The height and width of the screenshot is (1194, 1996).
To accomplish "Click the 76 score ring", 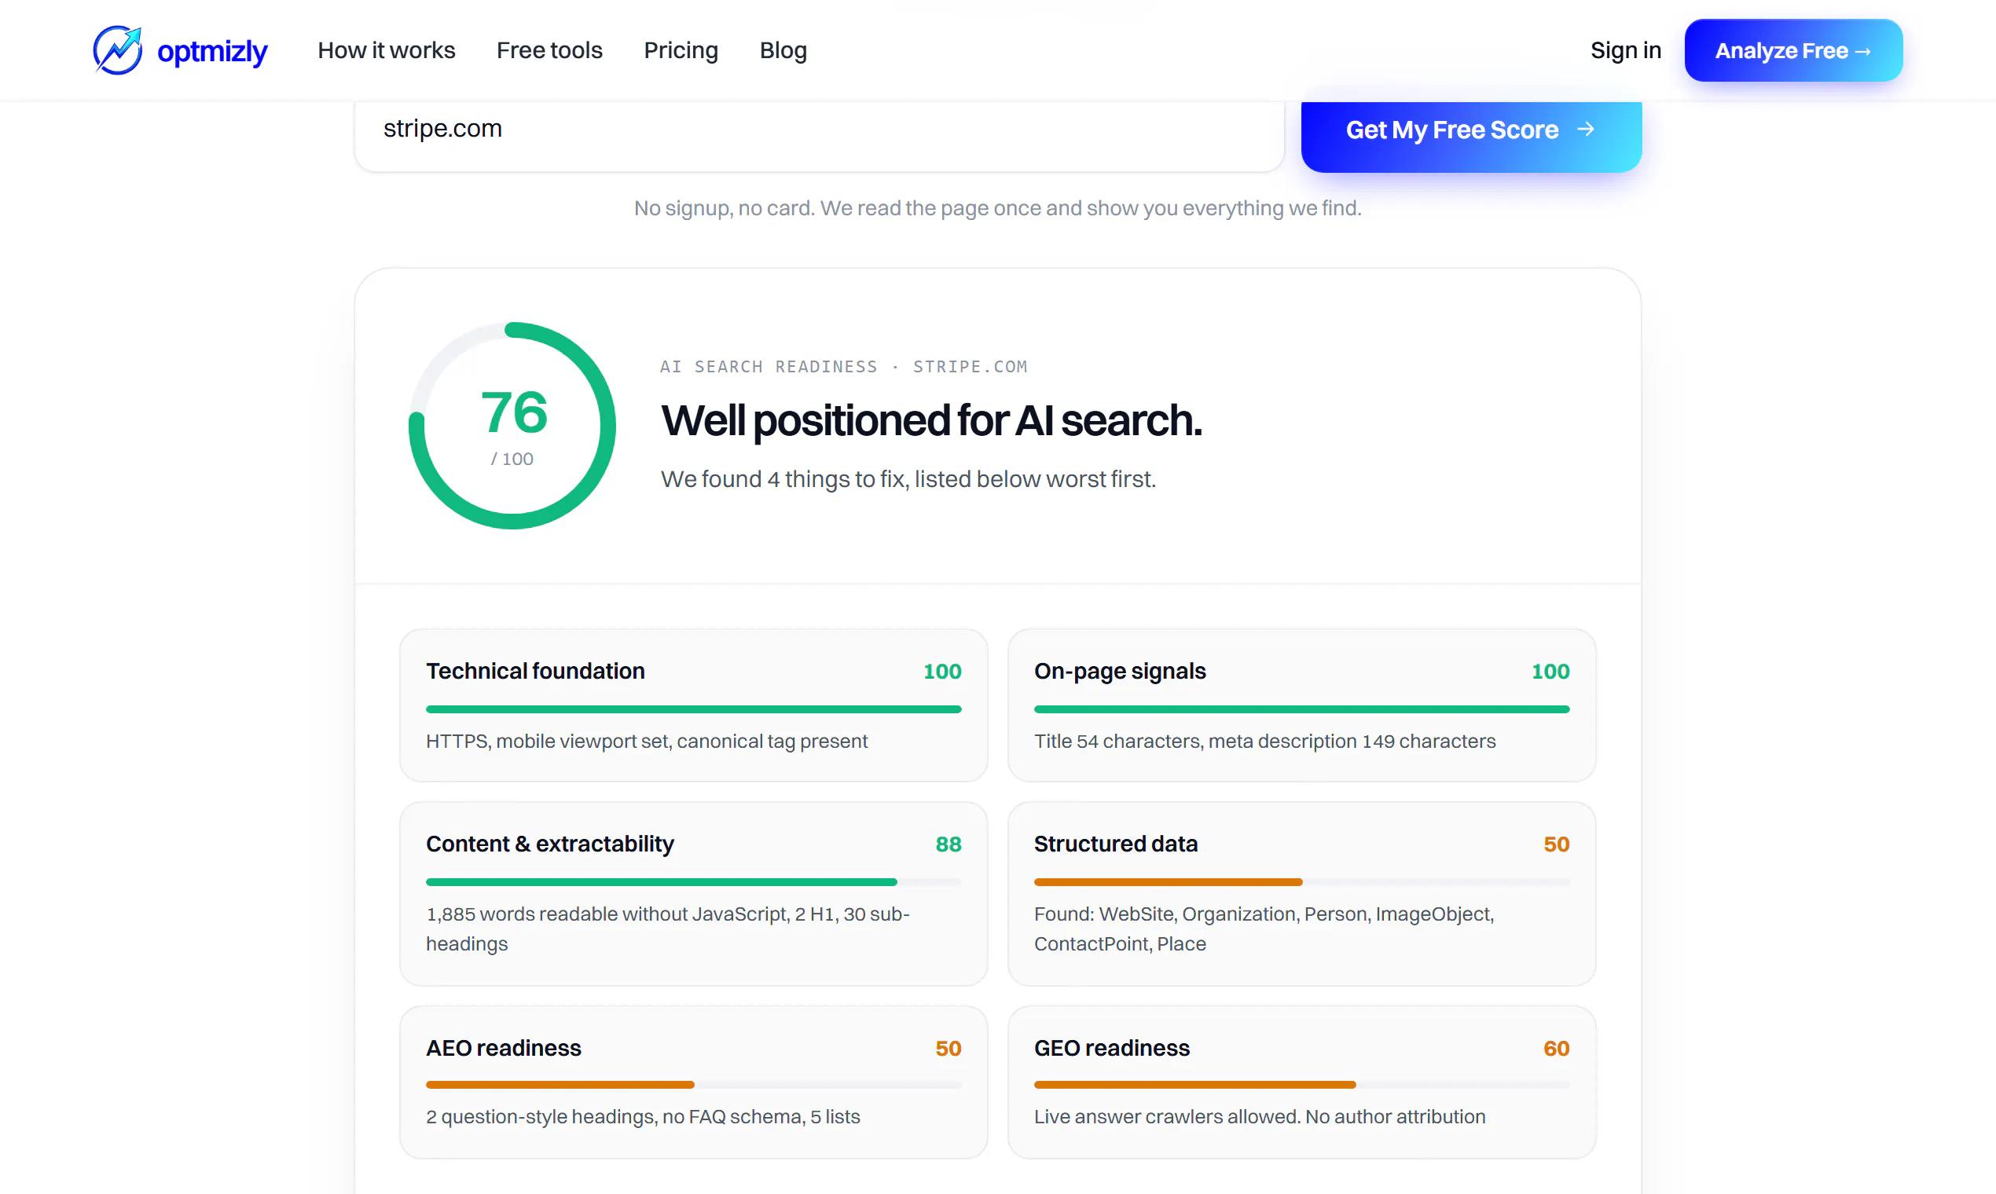I will tap(512, 426).
